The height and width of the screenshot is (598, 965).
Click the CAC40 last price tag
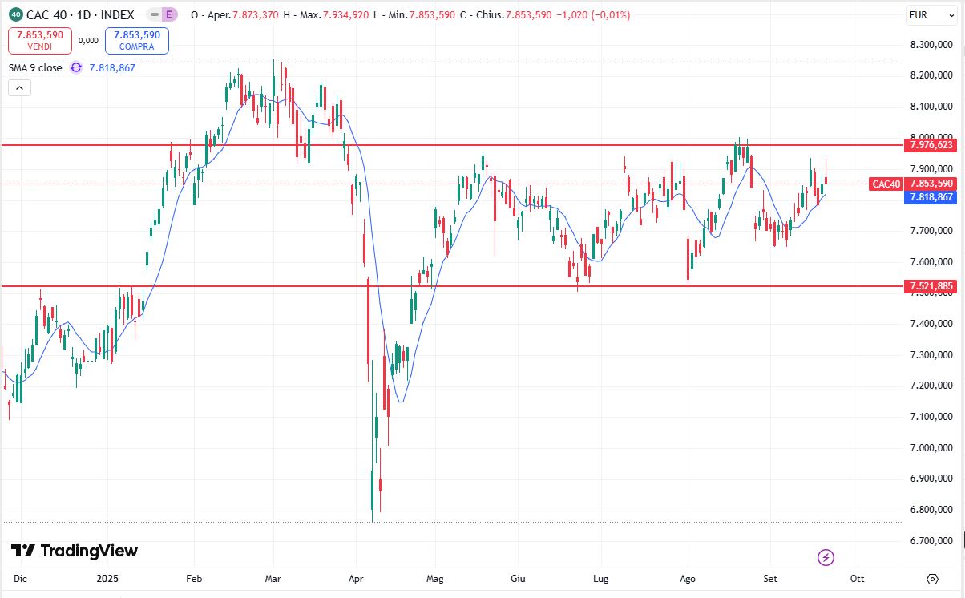(886, 184)
